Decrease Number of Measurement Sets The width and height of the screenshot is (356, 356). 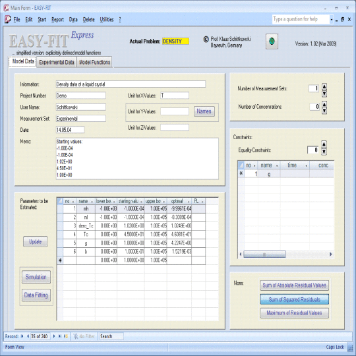(x=324, y=93)
